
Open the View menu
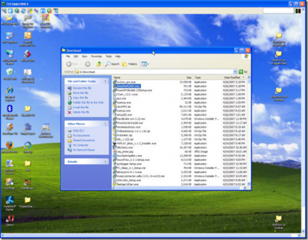(84, 56)
